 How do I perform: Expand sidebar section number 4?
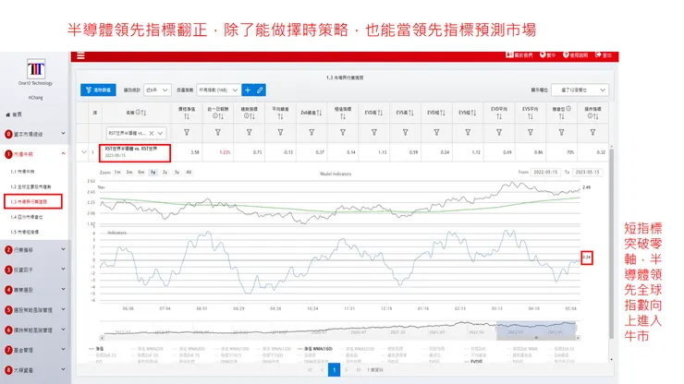(x=35, y=290)
